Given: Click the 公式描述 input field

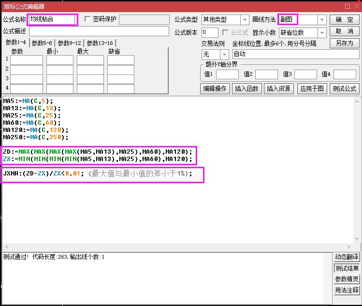Looking at the screenshot, I should pos(99,31).
